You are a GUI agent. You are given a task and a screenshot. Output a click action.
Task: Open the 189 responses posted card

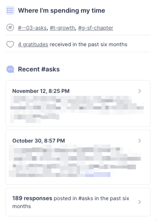tap(78, 202)
